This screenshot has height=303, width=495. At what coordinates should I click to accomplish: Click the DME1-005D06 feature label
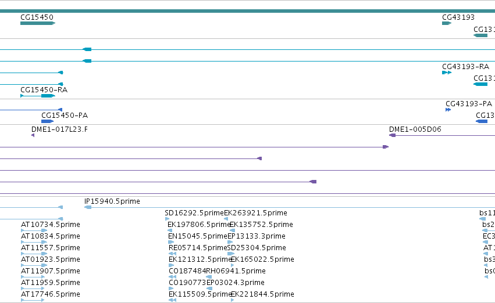point(415,129)
